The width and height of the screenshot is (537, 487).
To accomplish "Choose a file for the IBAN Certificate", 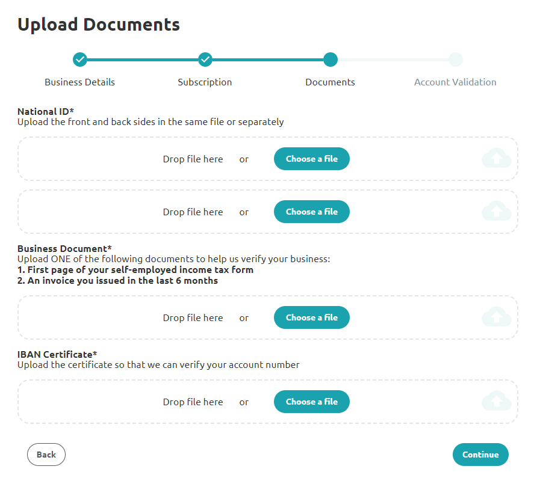I will tap(312, 402).
